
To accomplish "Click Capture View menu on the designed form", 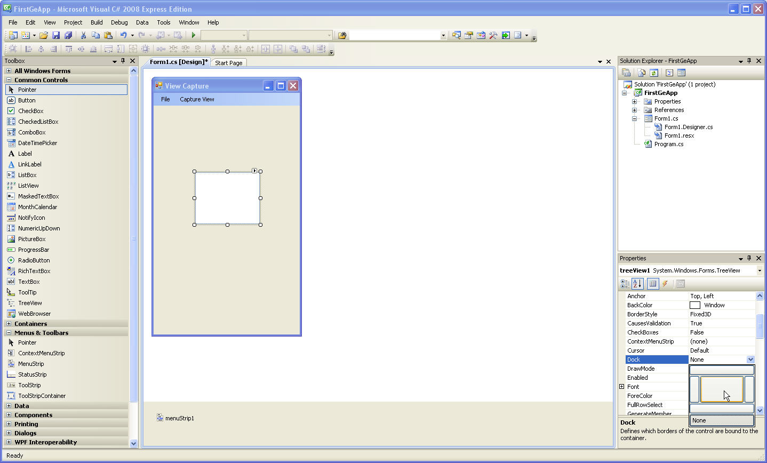I will click(197, 99).
